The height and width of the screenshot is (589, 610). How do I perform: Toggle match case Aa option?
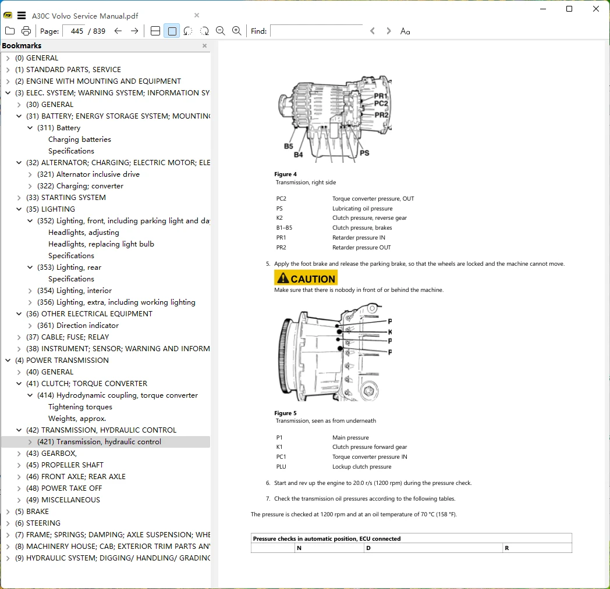405,31
